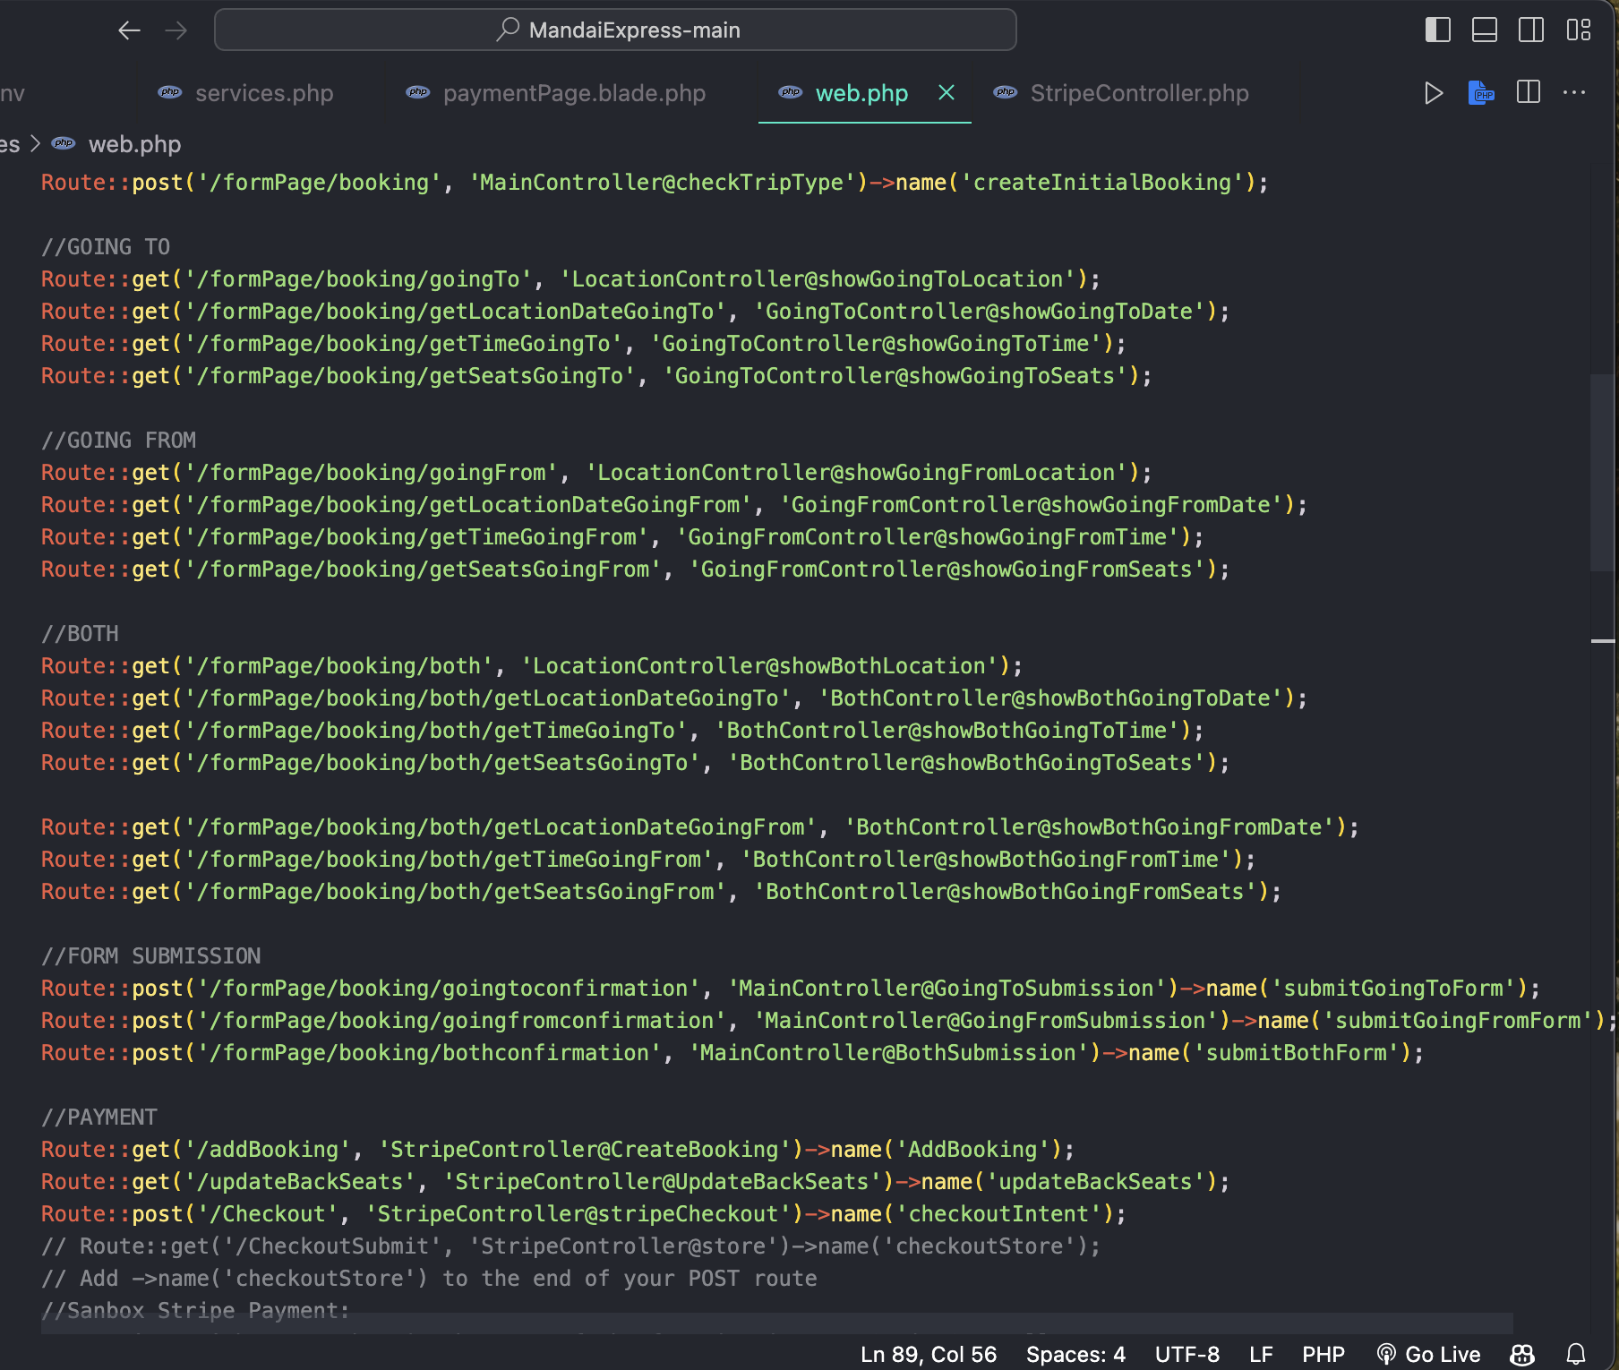Click 'checkoutIntent' route name
The width and height of the screenshot is (1619, 1370).
point(998,1214)
